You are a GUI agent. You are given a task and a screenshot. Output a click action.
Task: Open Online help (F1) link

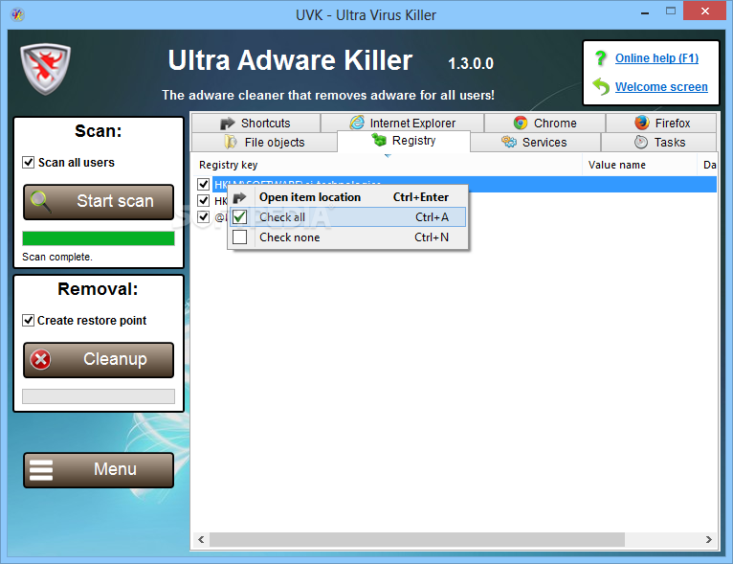(656, 58)
